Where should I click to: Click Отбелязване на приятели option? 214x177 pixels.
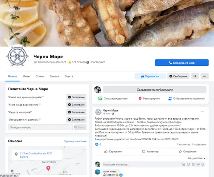point(186,99)
